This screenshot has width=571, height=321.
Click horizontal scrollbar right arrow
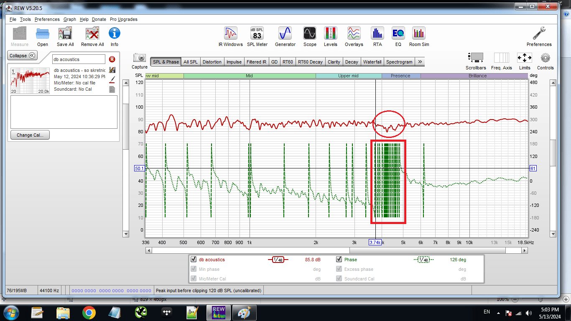coord(525,250)
